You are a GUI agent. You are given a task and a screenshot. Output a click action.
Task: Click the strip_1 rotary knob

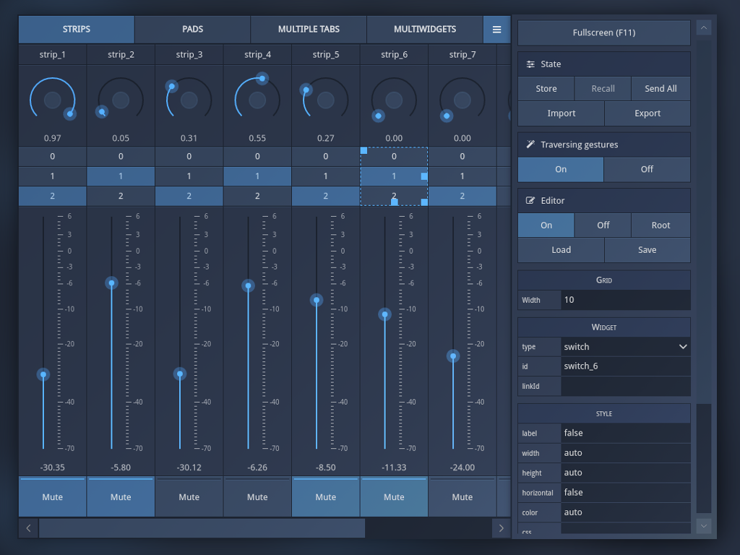[x=52, y=100]
